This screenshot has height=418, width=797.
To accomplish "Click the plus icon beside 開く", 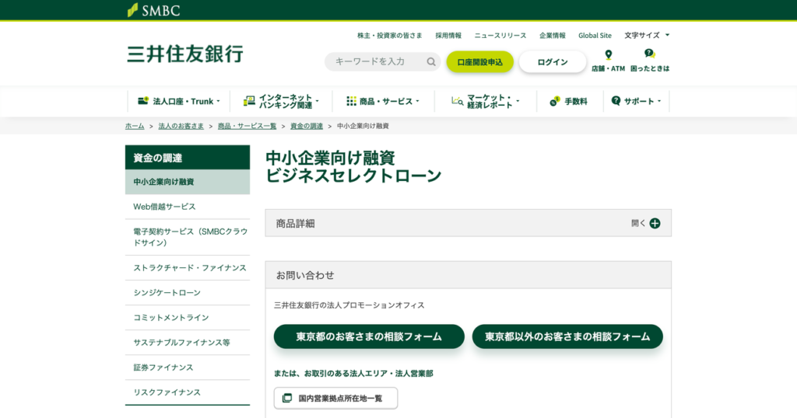I will point(655,223).
